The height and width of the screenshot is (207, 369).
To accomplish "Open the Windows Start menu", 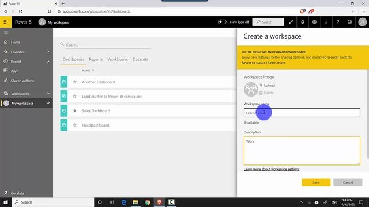I will pos(6,202).
